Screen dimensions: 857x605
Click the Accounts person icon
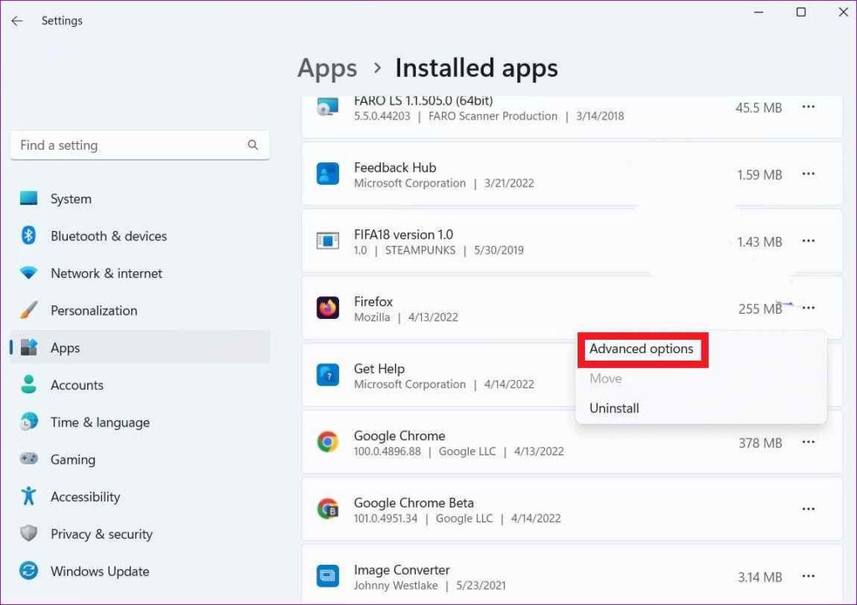click(28, 384)
